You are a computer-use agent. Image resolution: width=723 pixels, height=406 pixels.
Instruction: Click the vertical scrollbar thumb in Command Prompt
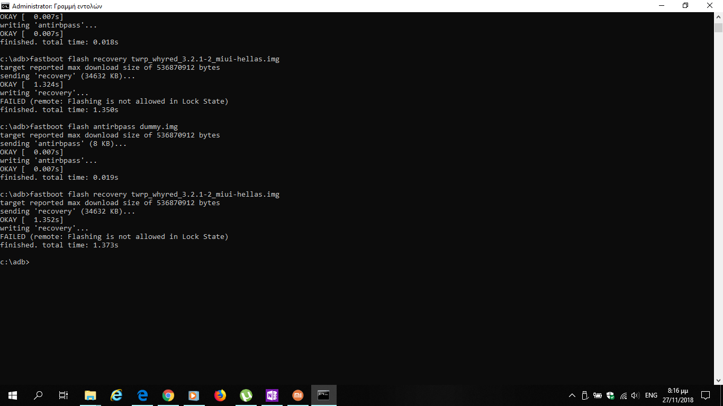point(718,27)
